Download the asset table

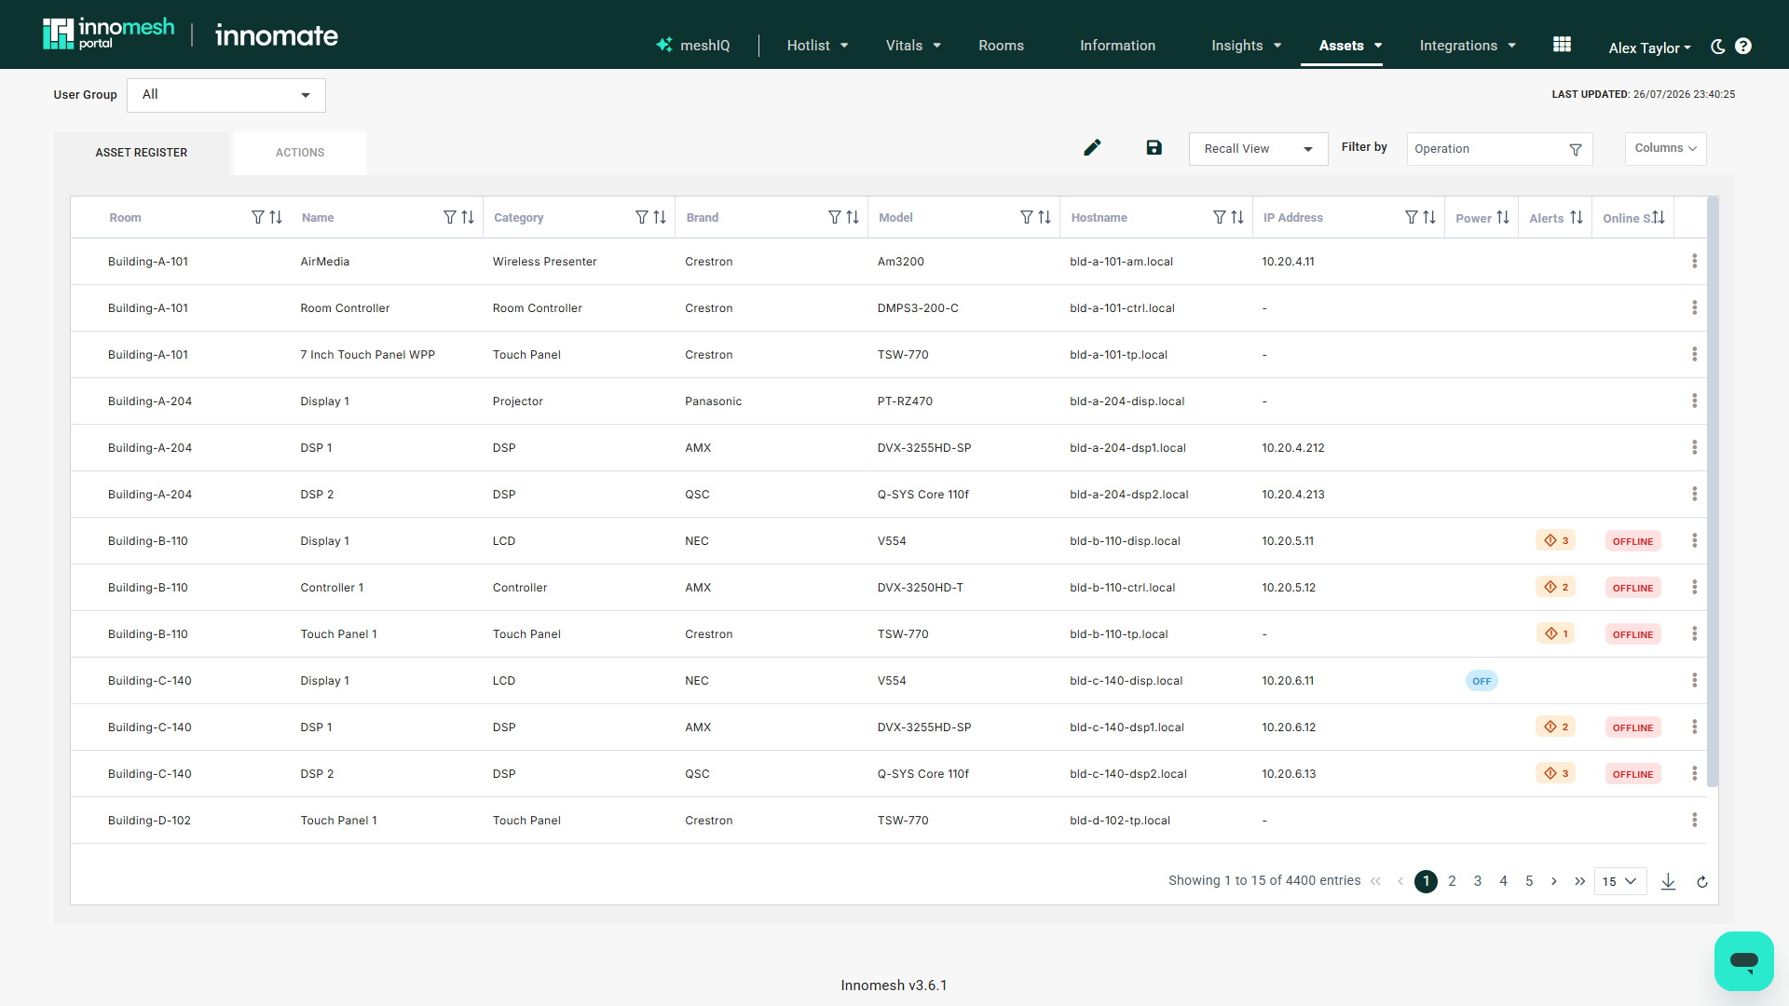click(1669, 881)
